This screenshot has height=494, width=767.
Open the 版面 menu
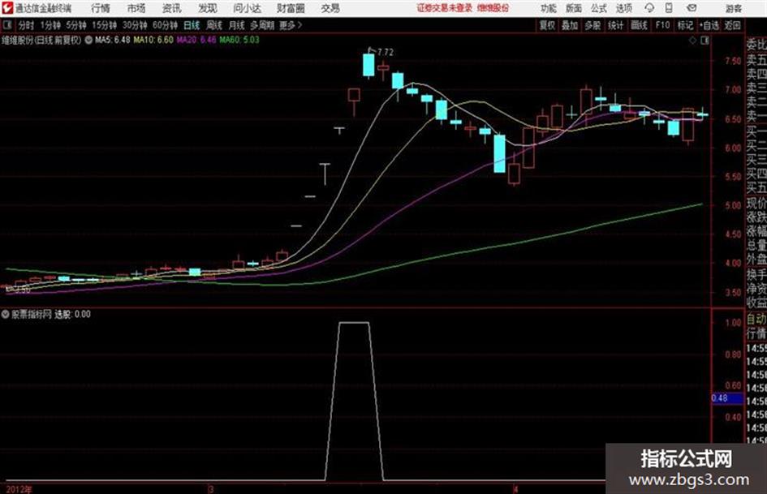coord(574,8)
